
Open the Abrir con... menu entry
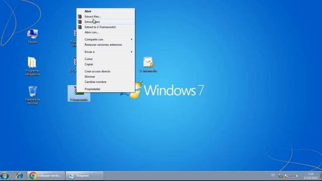pyautogui.click(x=106, y=32)
